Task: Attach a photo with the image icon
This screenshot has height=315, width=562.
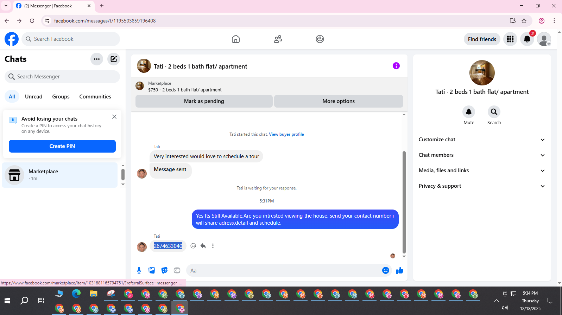Action: click(x=152, y=270)
